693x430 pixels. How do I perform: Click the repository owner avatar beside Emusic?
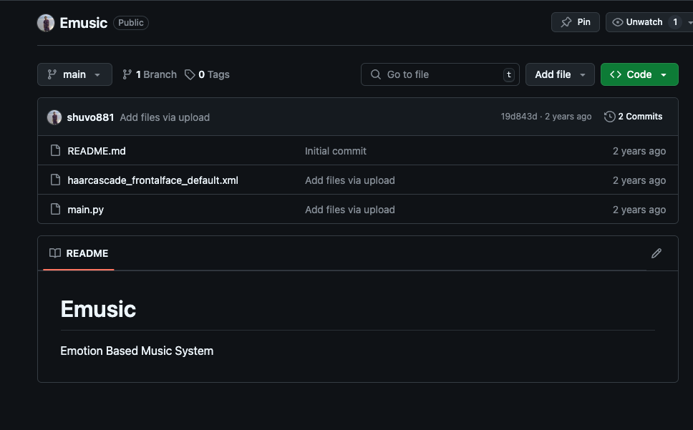[46, 23]
